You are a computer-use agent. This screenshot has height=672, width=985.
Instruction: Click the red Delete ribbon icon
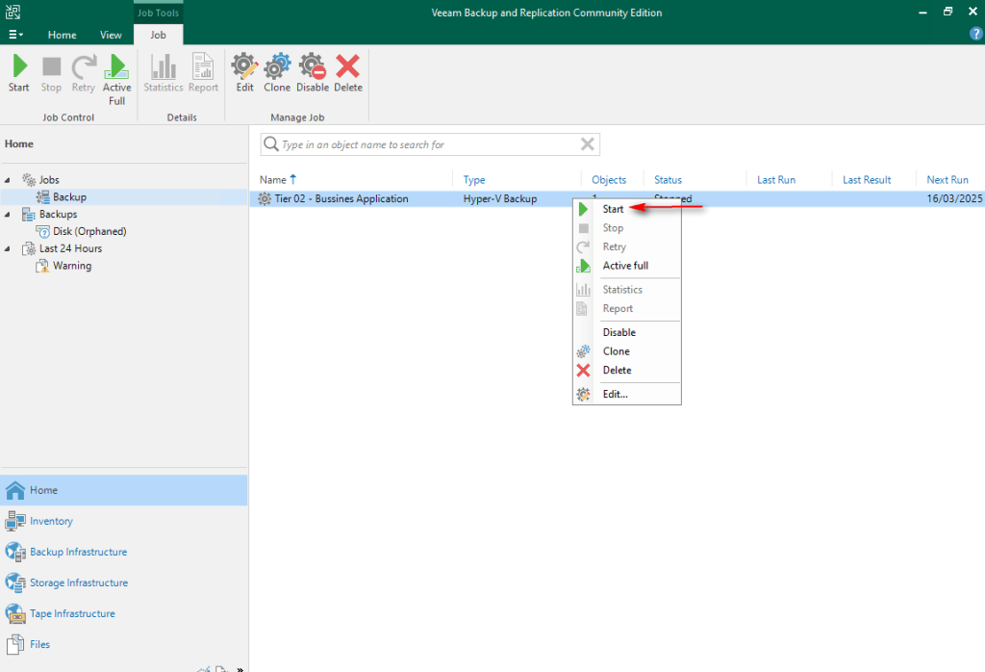point(348,67)
